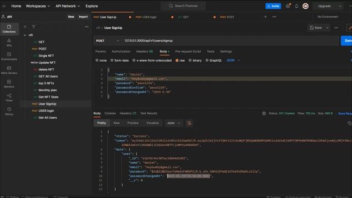
Task: Open the hamburger menu in the top-left
Action: 4,6
